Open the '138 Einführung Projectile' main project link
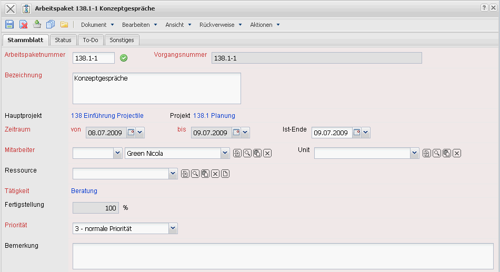This screenshot has width=500, height=272. click(x=107, y=116)
